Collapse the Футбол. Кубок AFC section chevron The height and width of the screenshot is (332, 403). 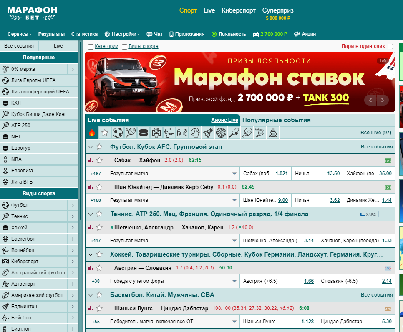91,147
